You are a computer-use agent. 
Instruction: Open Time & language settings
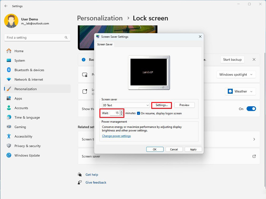(37, 117)
